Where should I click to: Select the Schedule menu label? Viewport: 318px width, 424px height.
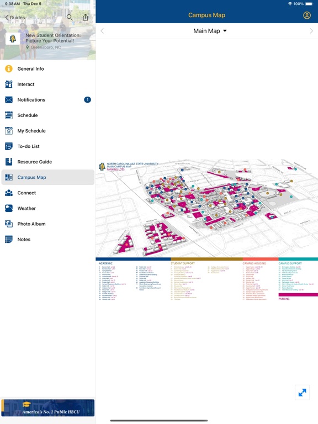[28, 115]
